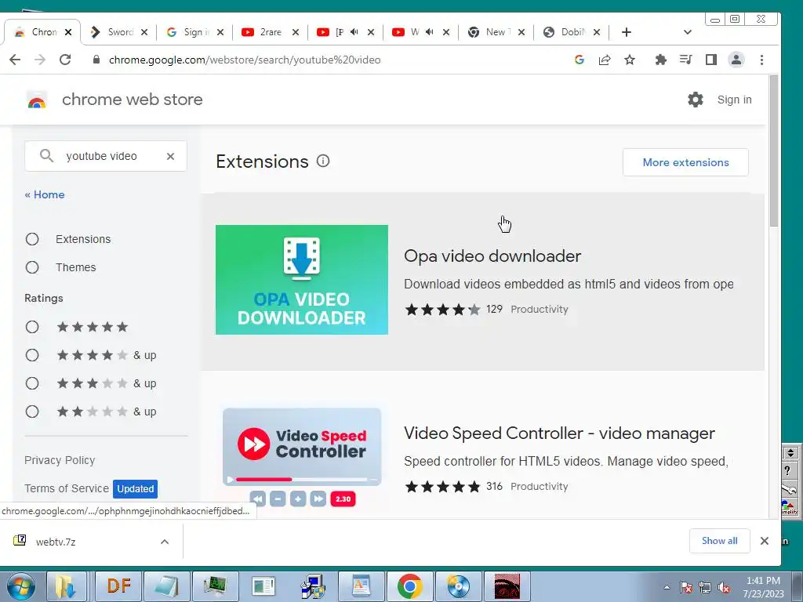803x602 pixels.
Task: Open the disc media player in the taskbar
Action: point(458,586)
